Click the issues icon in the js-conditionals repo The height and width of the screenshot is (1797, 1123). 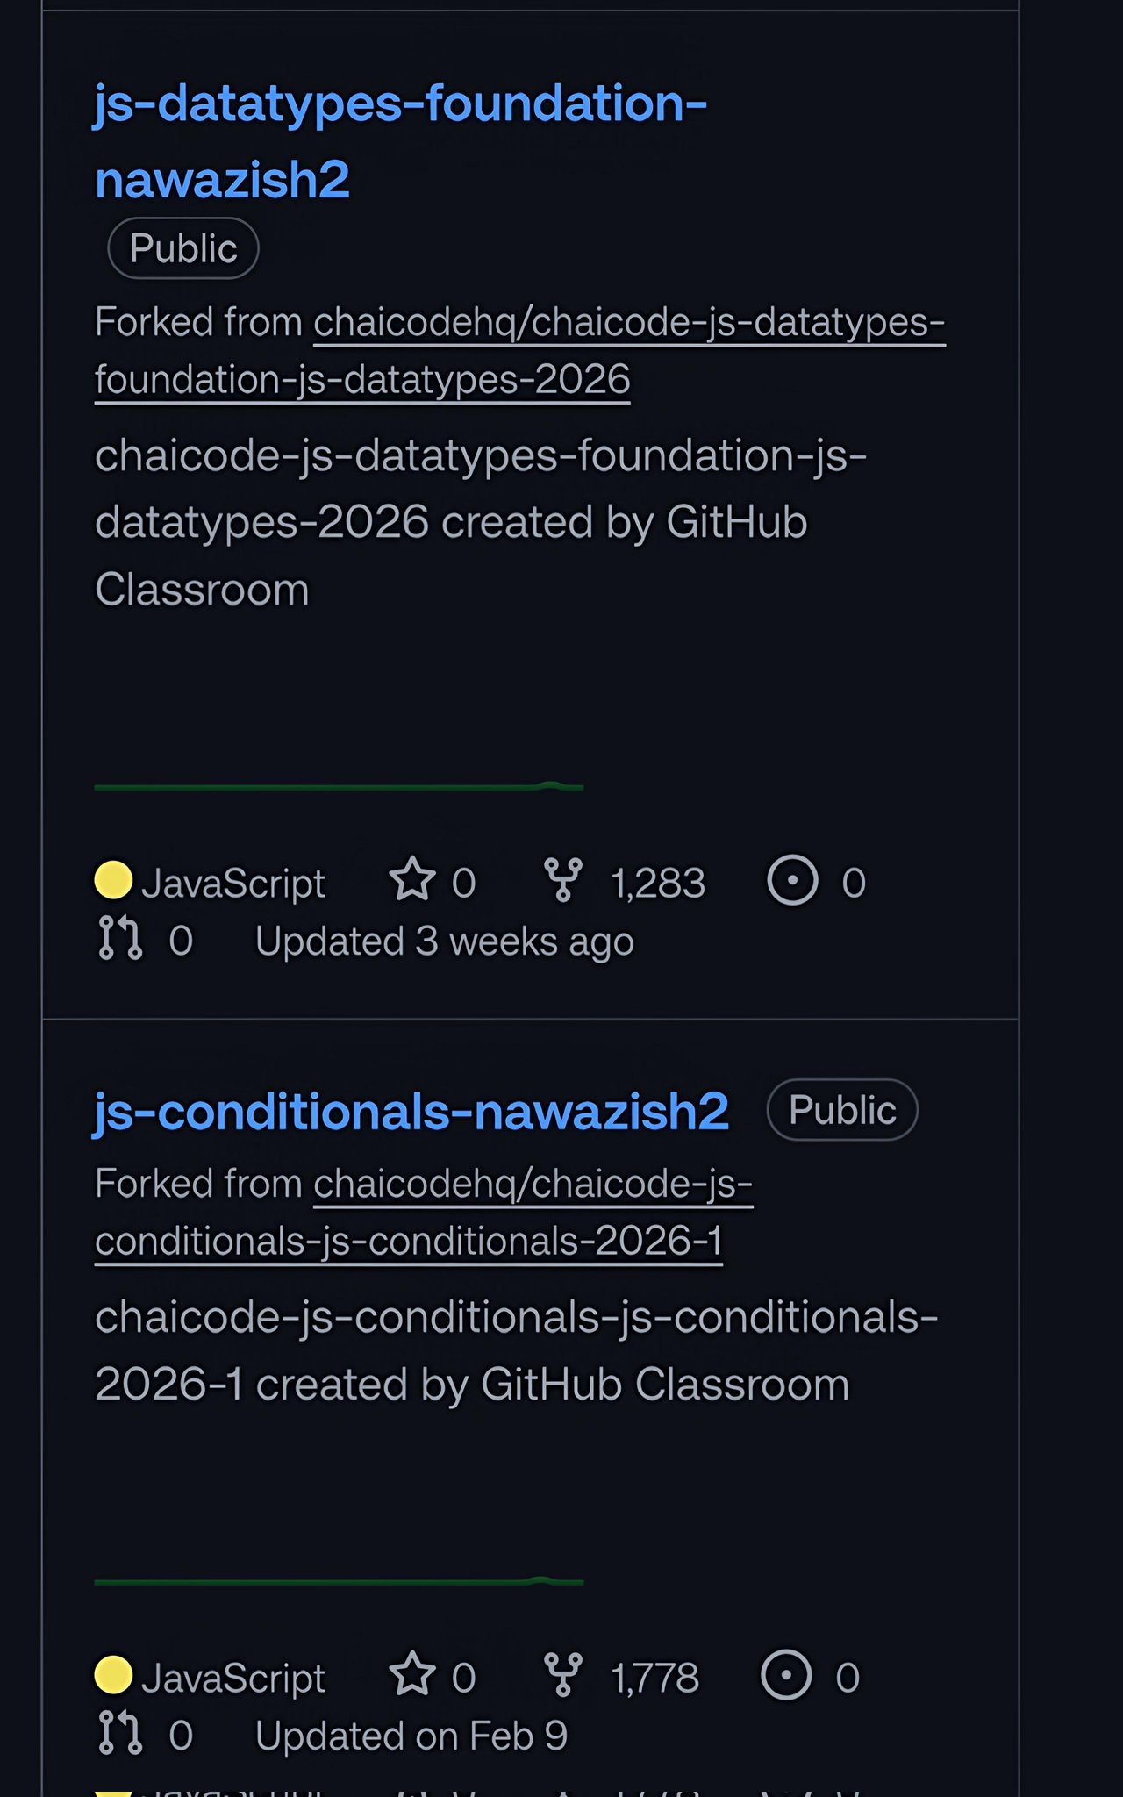click(786, 1675)
